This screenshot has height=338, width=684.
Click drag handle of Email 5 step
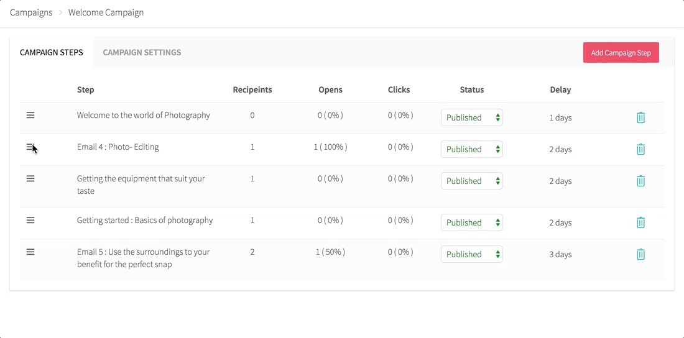pyautogui.click(x=30, y=252)
